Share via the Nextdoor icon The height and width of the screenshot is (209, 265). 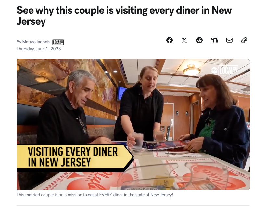click(214, 40)
